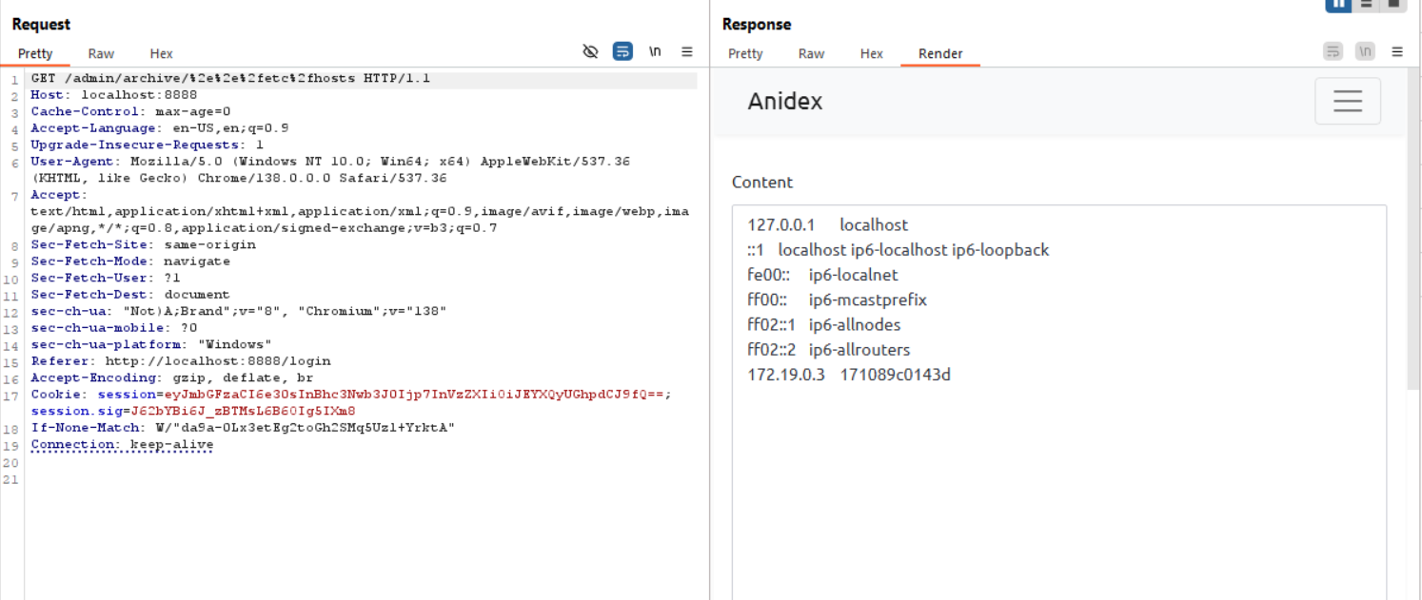Select combined single-view layout icon

point(1393,4)
